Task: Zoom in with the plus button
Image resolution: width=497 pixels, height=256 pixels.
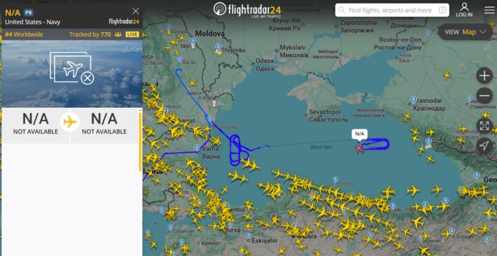Action: (484, 76)
